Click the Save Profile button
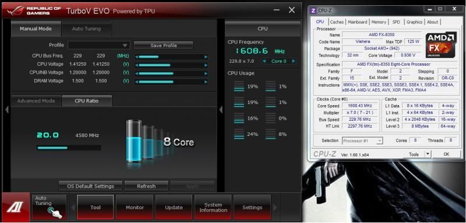Viewport: 466px width, 223px height. (x=164, y=45)
